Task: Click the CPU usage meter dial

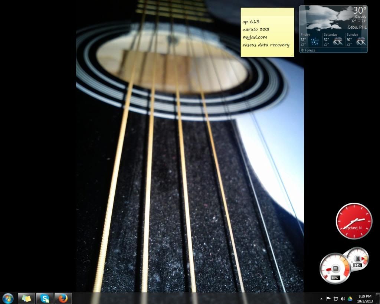Action: pos(334,269)
